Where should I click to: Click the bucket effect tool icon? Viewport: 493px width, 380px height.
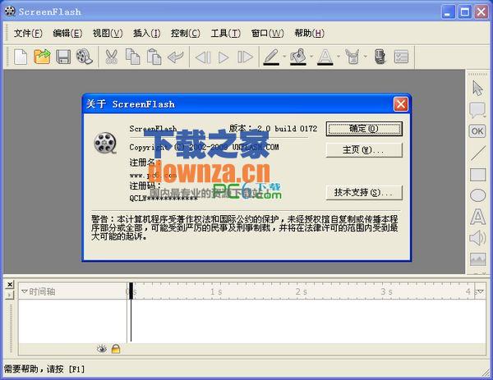[x=352, y=57]
